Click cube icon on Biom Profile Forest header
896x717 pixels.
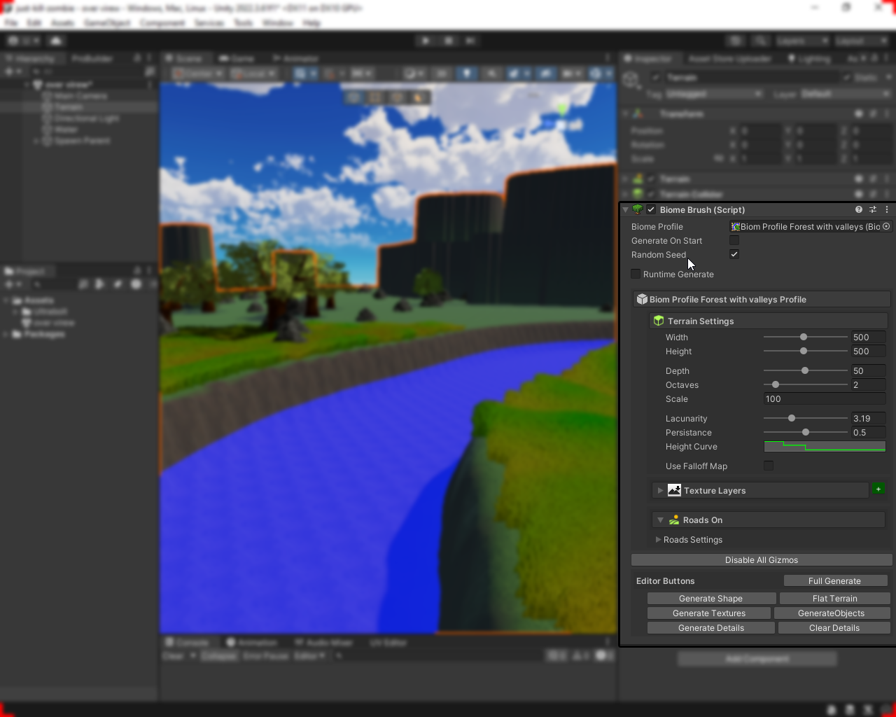coord(642,299)
